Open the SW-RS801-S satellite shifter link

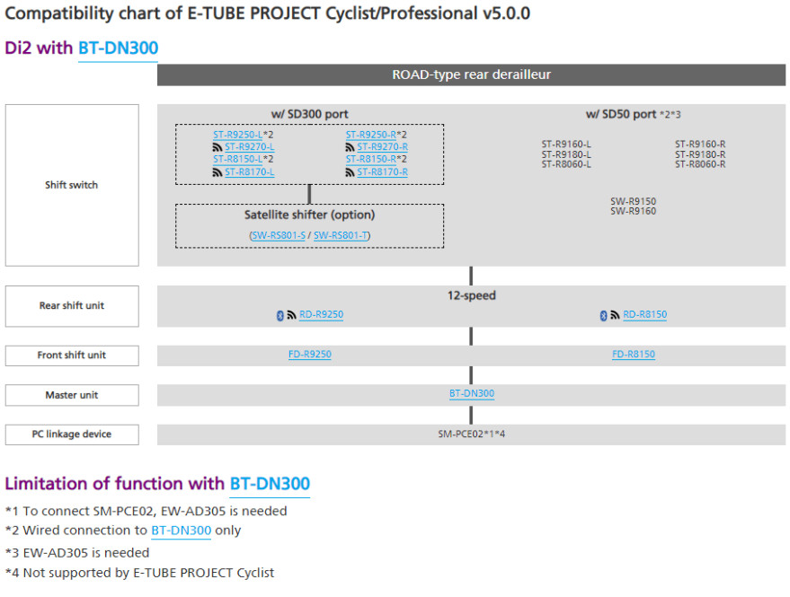[279, 235]
